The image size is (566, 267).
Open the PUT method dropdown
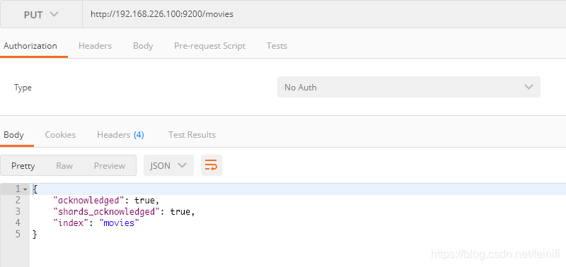pyautogui.click(x=41, y=14)
